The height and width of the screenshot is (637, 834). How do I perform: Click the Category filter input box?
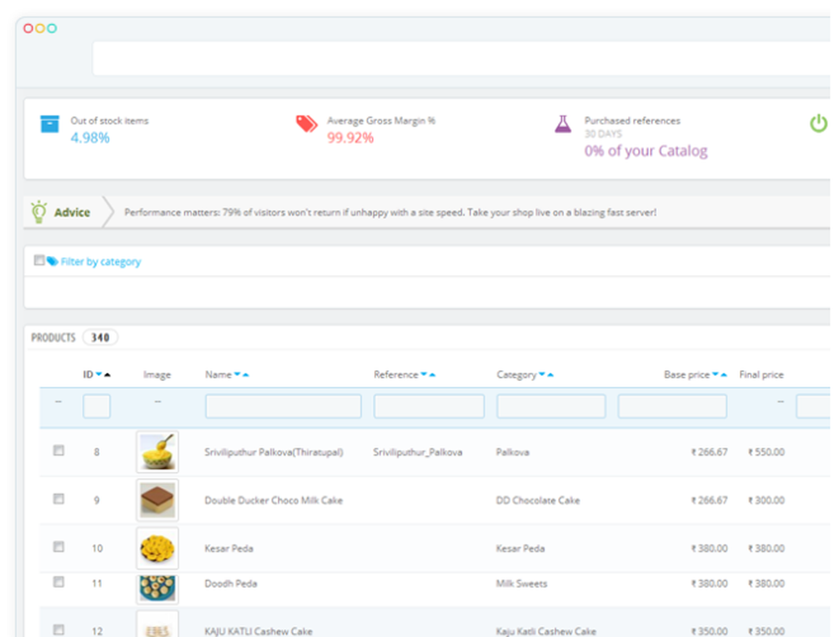(550, 406)
